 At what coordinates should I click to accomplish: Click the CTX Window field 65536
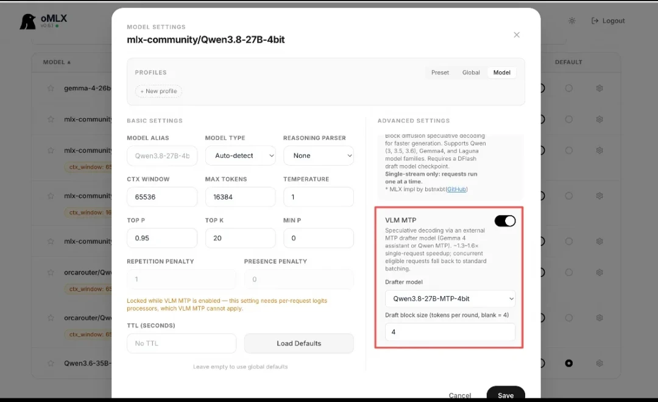click(162, 197)
